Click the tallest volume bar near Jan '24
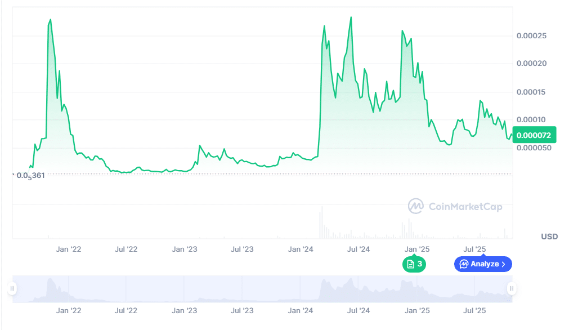This screenshot has width=569, height=330. pos(321,222)
